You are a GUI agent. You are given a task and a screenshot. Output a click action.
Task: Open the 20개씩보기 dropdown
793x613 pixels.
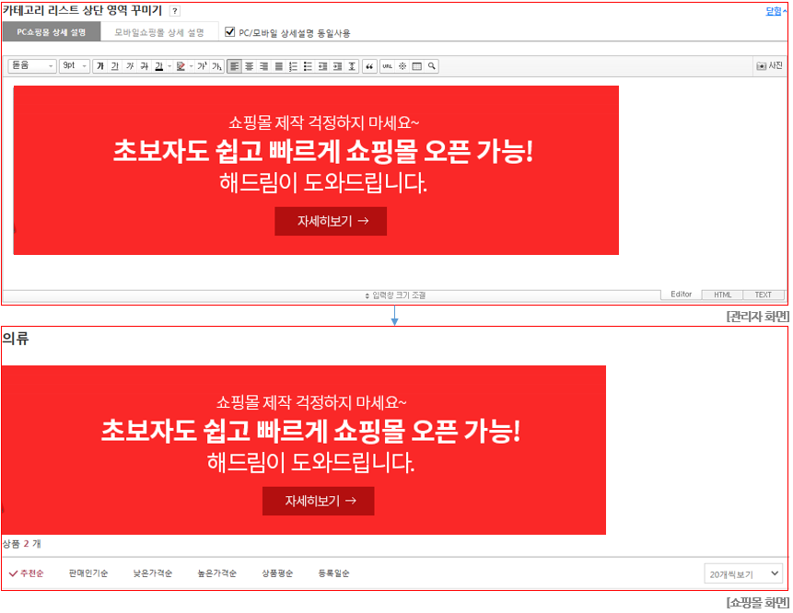tap(743, 574)
